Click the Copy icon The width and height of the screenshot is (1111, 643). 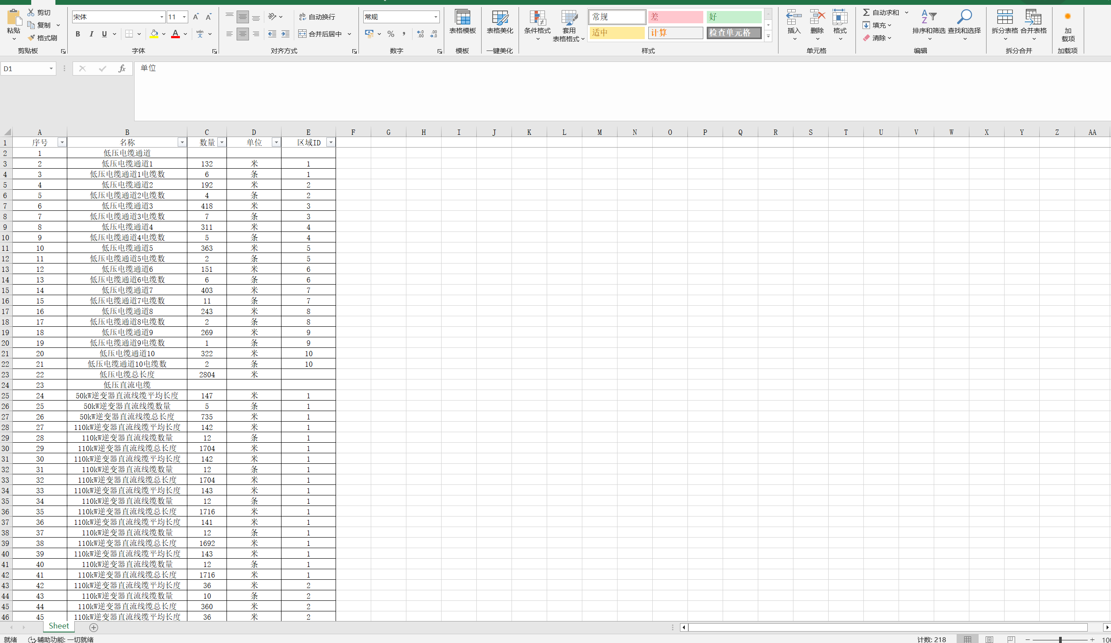[31, 25]
